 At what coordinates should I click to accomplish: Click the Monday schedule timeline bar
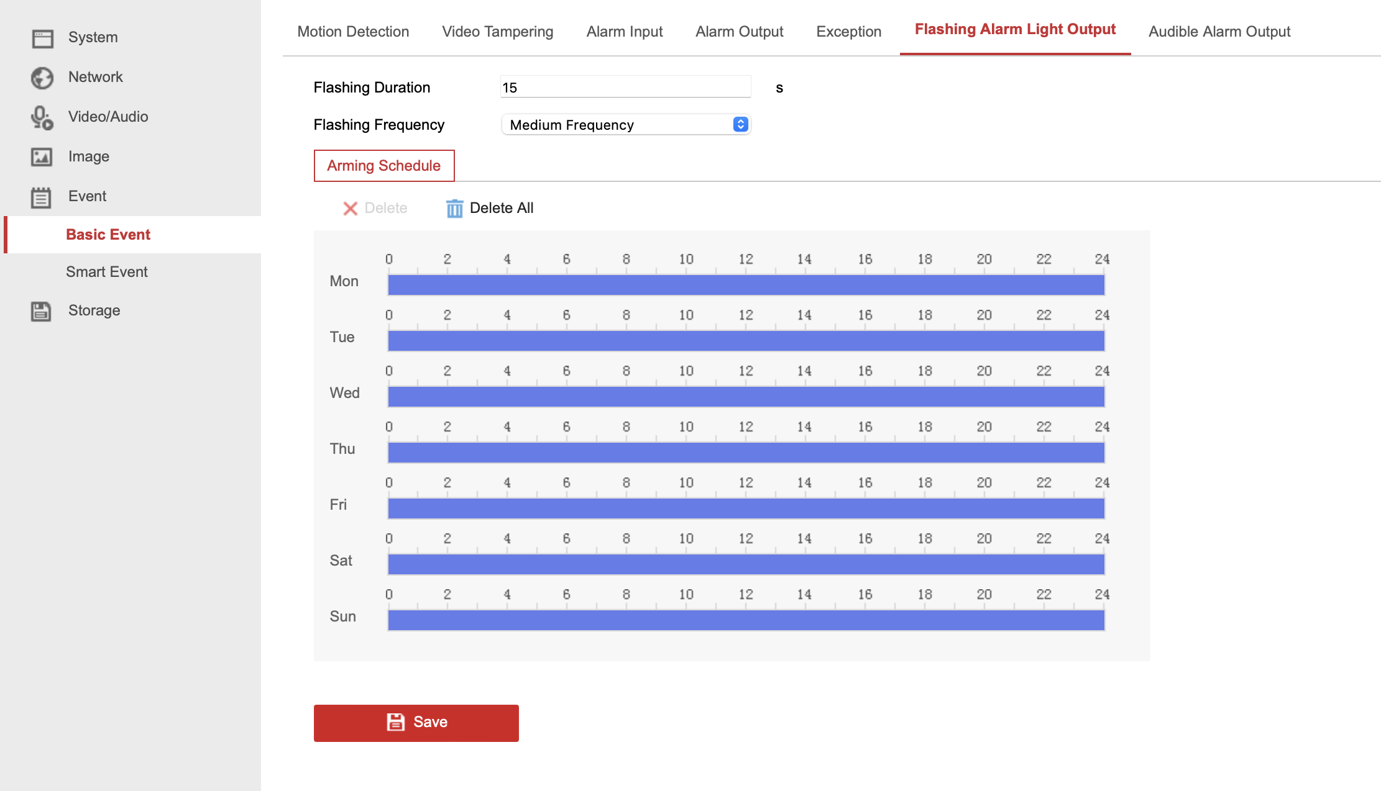tap(746, 285)
